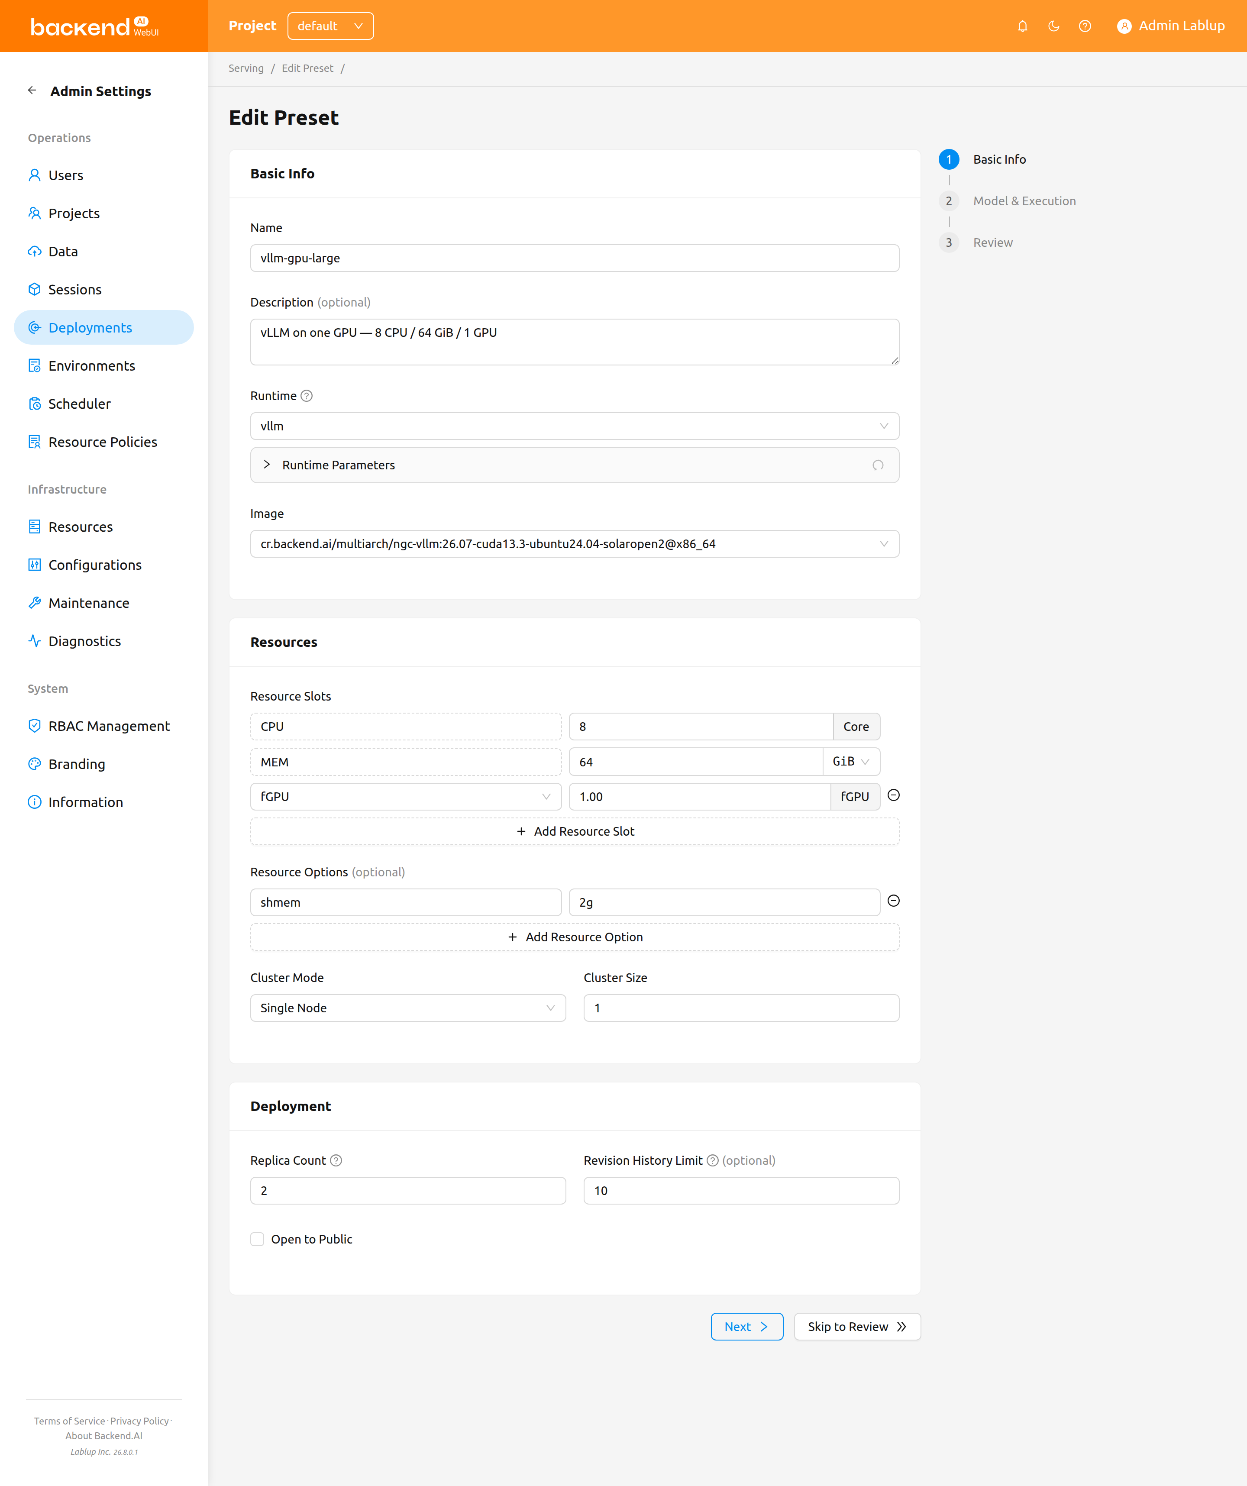Image resolution: width=1247 pixels, height=1486 pixels.
Task: Enable the Open to Public checkbox
Action: coord(257,1240)
